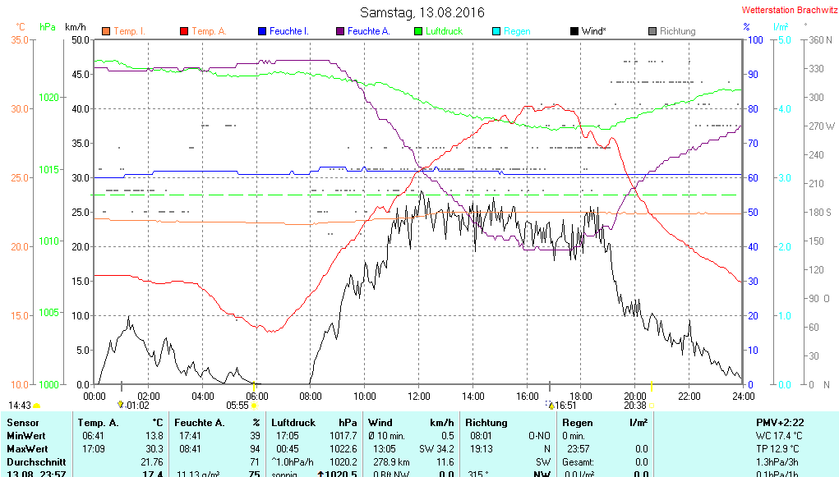Click the gray Richtung legend swatch

point(652,31)
